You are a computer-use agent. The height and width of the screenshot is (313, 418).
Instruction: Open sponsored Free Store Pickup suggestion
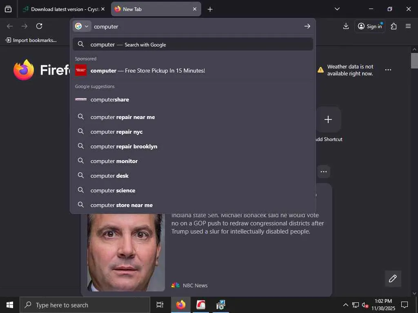point(193,71)
